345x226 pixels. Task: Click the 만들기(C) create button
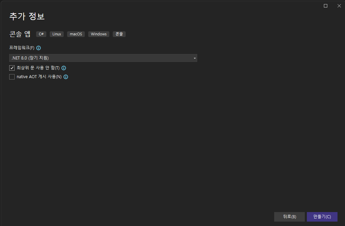click(322, 217)
